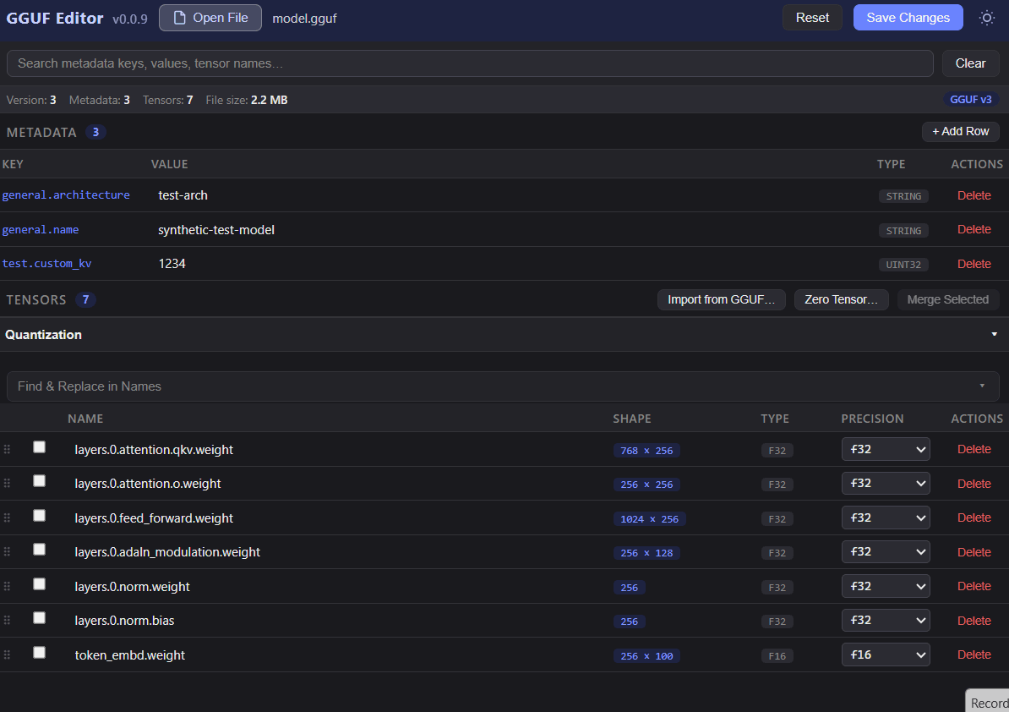The width and height of the screenshot is (1009, 712).
Task: Click drag handle for layers.0.norm.bias row
Action: (7, 621)
